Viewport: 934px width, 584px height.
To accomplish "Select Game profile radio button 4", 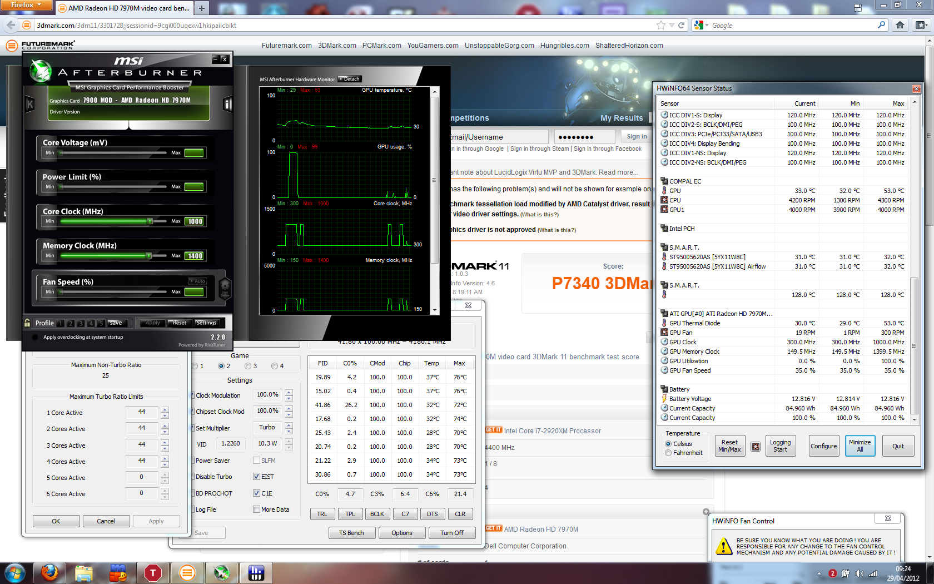I will click(x=275, y=366).
